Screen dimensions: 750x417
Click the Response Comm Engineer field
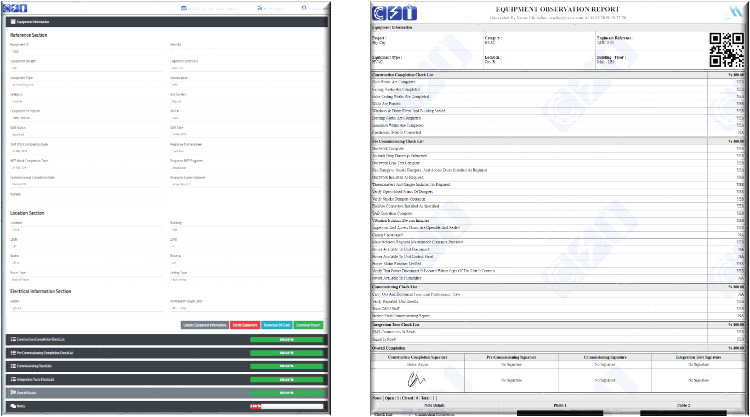pyautogui.click(x=247, y=184)
